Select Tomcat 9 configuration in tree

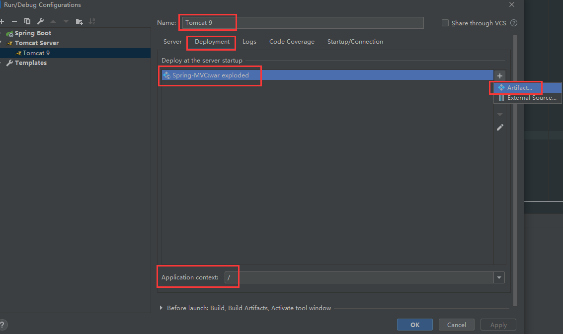[36, 53]
